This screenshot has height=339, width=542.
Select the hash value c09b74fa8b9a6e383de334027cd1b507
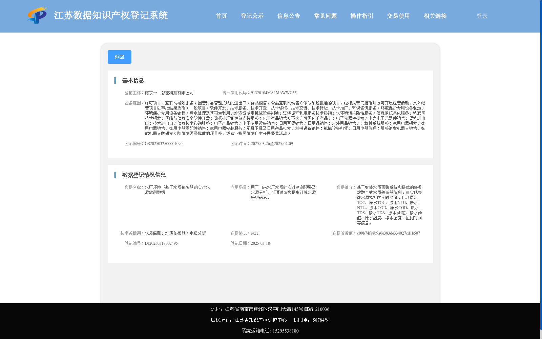(x=389, y=233)
